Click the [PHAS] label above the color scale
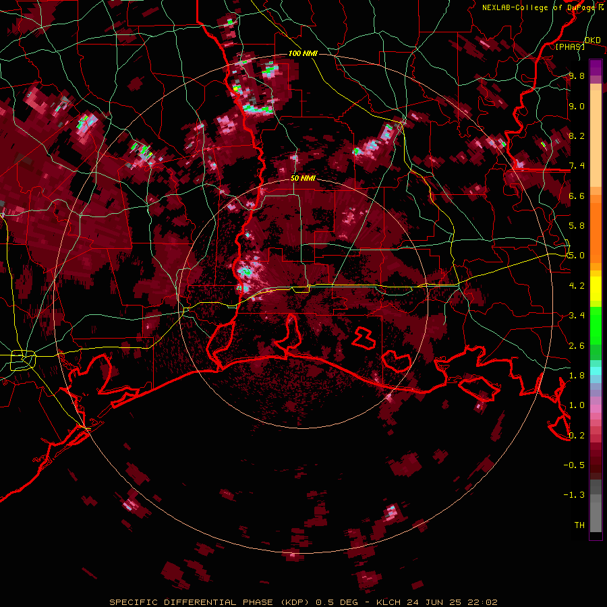The width and height of the screenshot is (607, 607). coord(570,47)
